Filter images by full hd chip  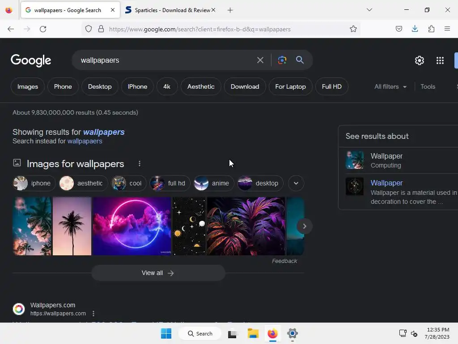click(x=170, y=183)
